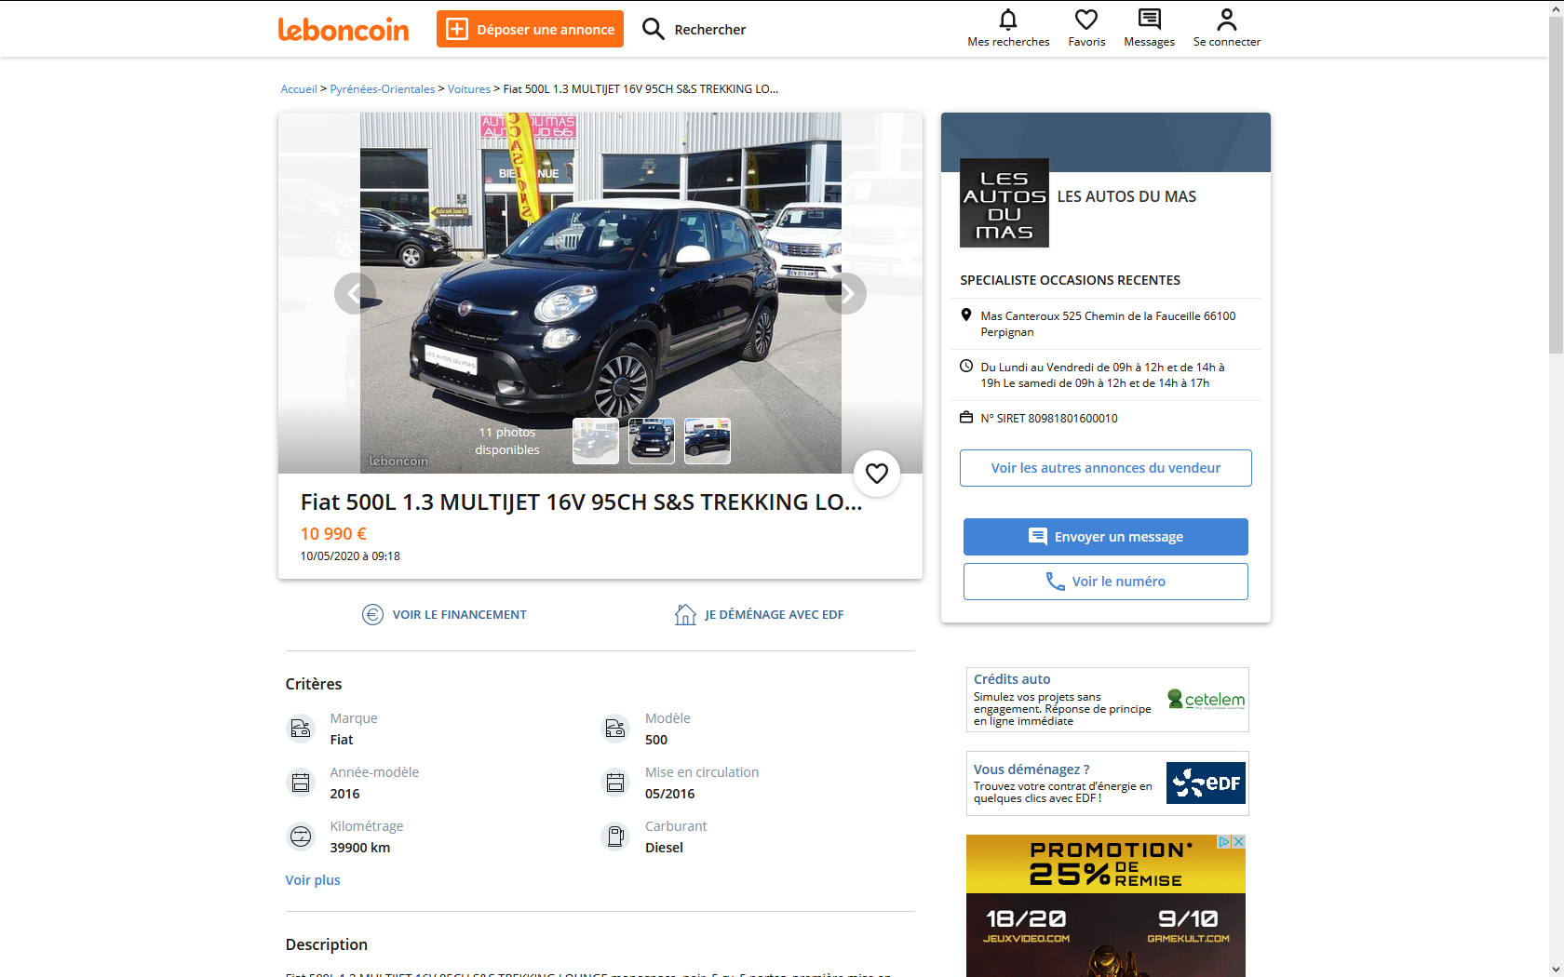Click the posting date 10/05/2020 à 09:18
The width and height of the screenshot is (1564, 977).
point(350,556)
